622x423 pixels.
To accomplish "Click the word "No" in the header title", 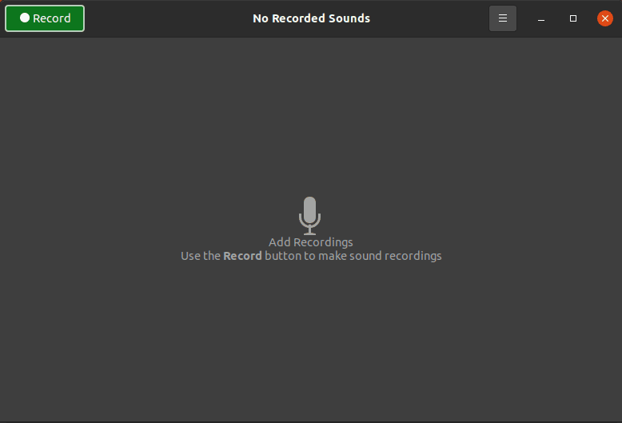I will pyautogui.click(x=261, y=18).
